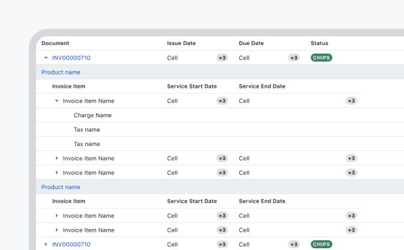
Task: Click the +3 badge in top row's Issue Date cell
Action: [x=222, y=58]
